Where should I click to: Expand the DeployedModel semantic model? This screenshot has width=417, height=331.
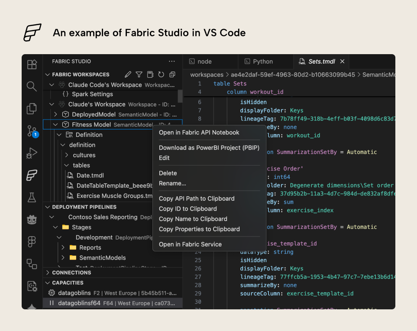tap(55, 114)
